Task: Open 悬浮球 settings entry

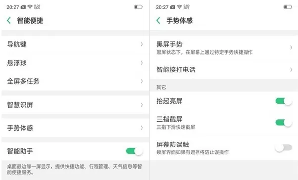Action: pos(75,63)
